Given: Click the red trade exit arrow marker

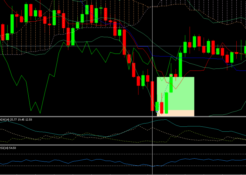Looking at the screenshot, I should coord(171,76).
